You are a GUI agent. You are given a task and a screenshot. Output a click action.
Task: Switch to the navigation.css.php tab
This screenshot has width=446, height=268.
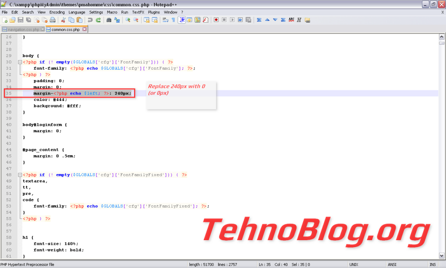tap(24, 29)
